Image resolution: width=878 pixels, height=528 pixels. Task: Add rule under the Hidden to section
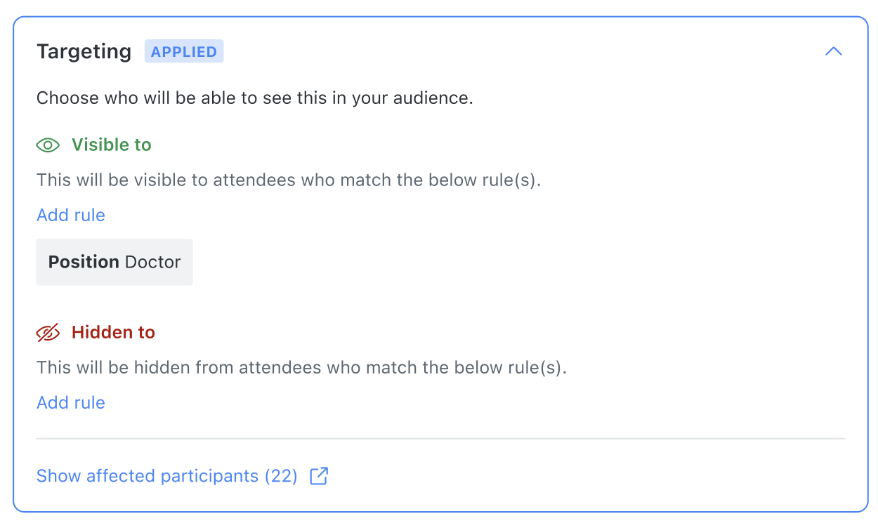tap(71, 402)
